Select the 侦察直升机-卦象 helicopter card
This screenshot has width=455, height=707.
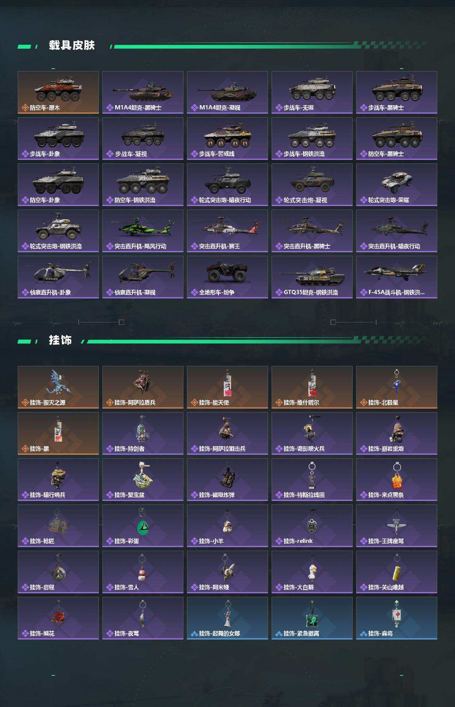[58, 277]
